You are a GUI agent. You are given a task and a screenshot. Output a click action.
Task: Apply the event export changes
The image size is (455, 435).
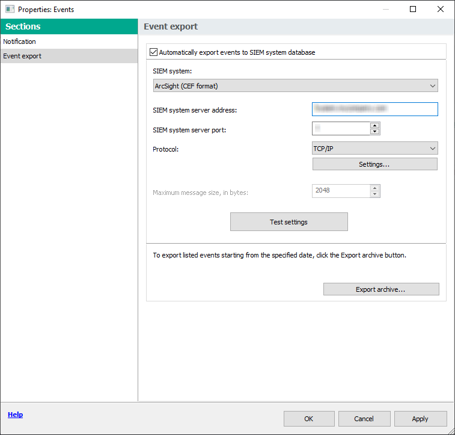(420, 419)
